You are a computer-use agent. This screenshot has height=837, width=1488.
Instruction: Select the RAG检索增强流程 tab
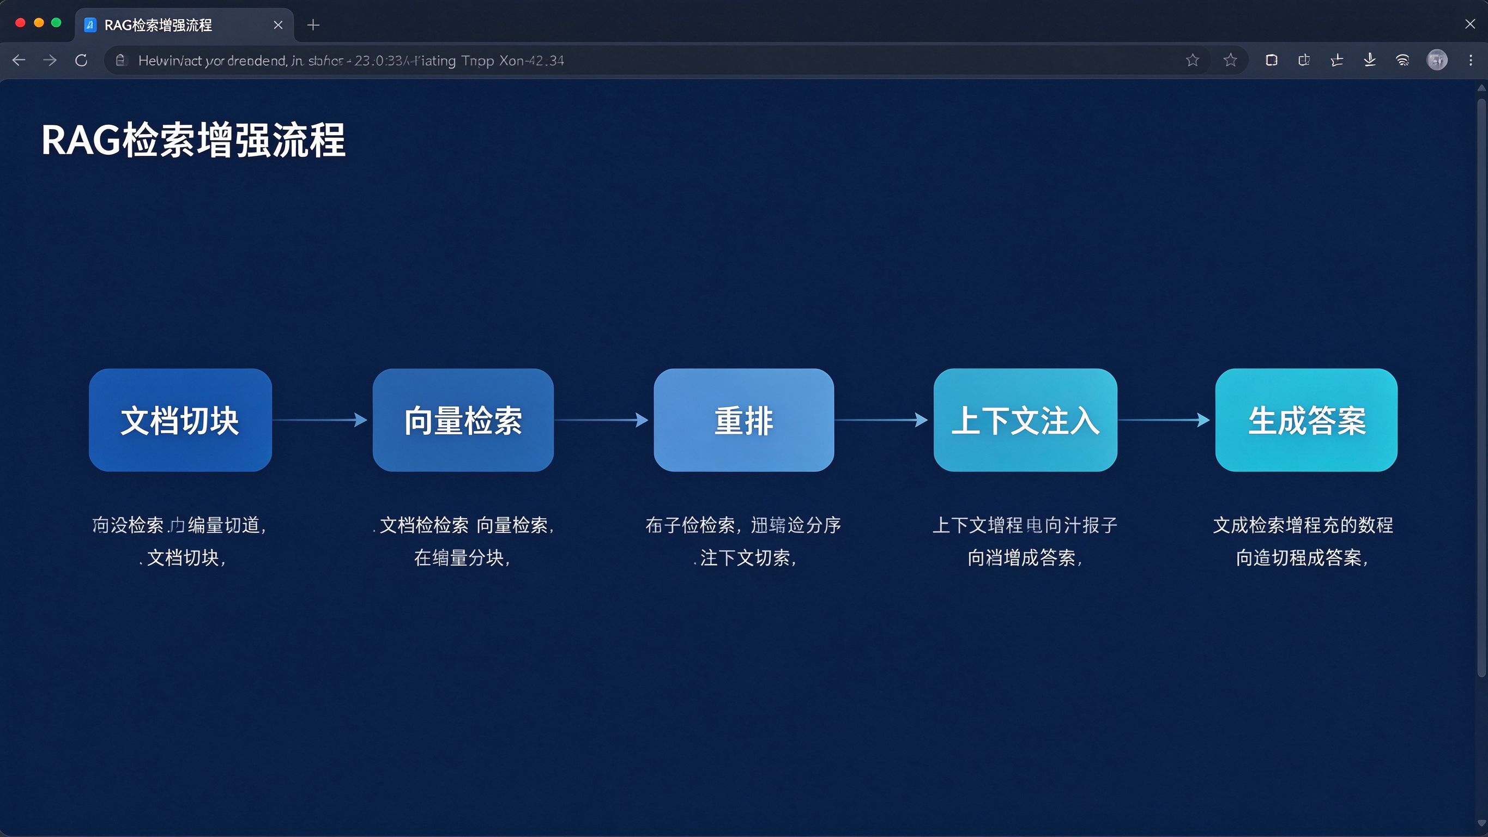coord(184,25)
